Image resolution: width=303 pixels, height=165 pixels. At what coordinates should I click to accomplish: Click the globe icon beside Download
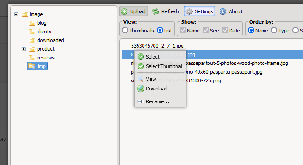point(141,89)
